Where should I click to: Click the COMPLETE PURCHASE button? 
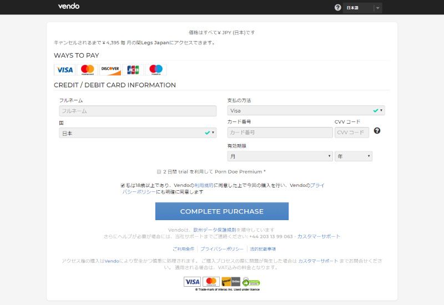coord(222,211)
